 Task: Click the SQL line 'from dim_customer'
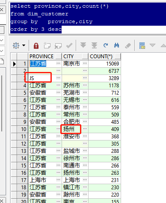coord(39,14)
